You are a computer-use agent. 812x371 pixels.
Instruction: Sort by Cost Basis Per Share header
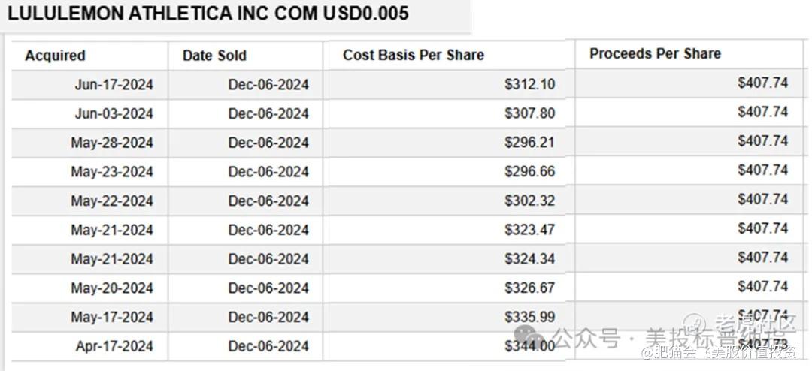click(x=413, y=55)
